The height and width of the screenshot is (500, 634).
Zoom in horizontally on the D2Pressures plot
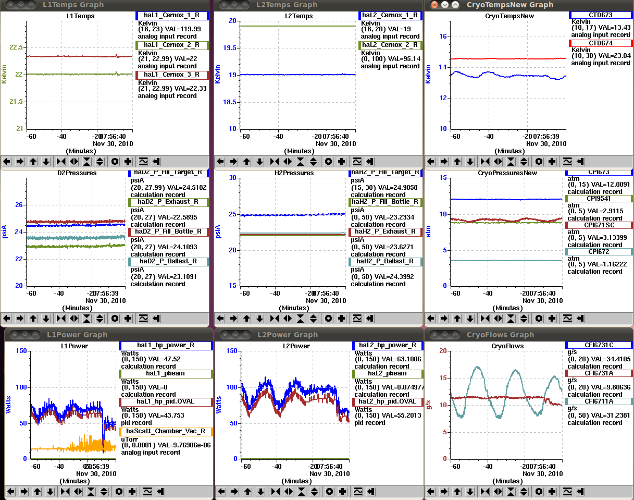(61, 318)
